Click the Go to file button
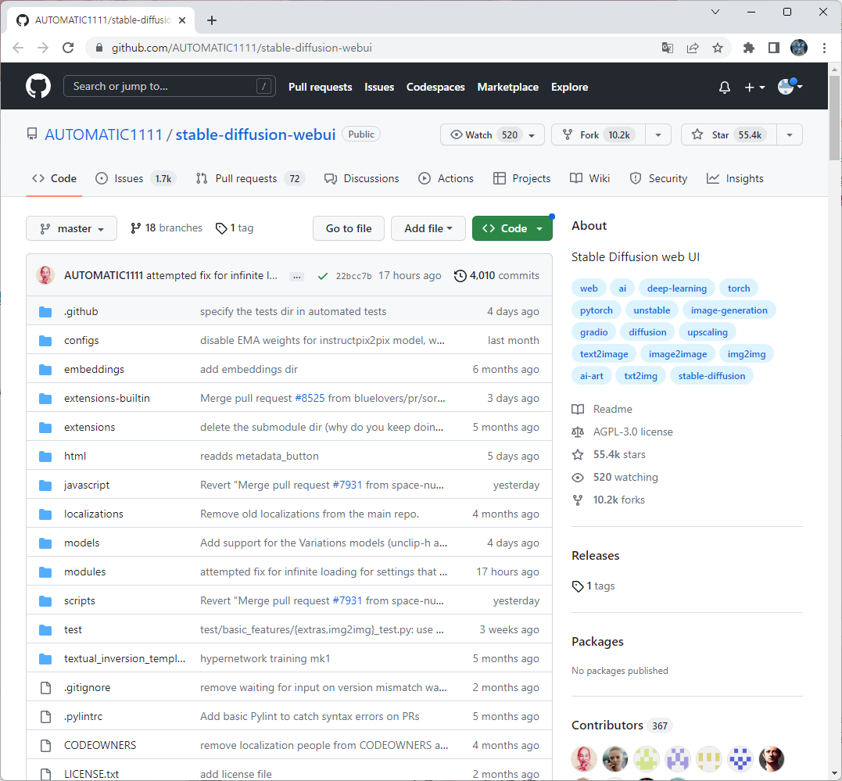 (x=349, y=228)
